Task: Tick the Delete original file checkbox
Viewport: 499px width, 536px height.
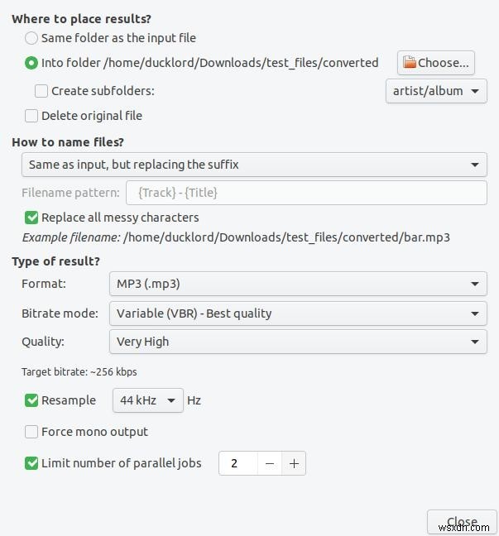Action: click(31, 116)
